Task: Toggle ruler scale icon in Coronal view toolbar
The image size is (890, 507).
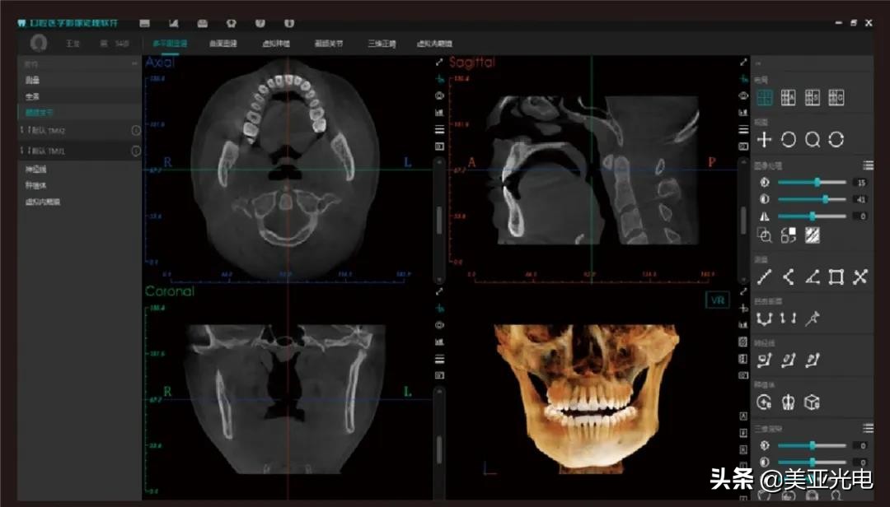Action: click(x=439, y=342)
